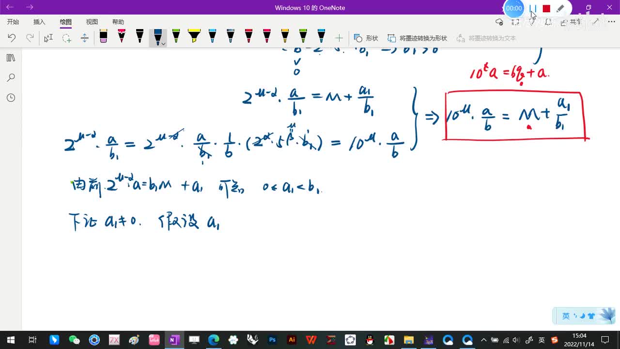Open Task View on the taskbar
The height and width of the screenshot is (349, 620).
click(x=32, y=340)
